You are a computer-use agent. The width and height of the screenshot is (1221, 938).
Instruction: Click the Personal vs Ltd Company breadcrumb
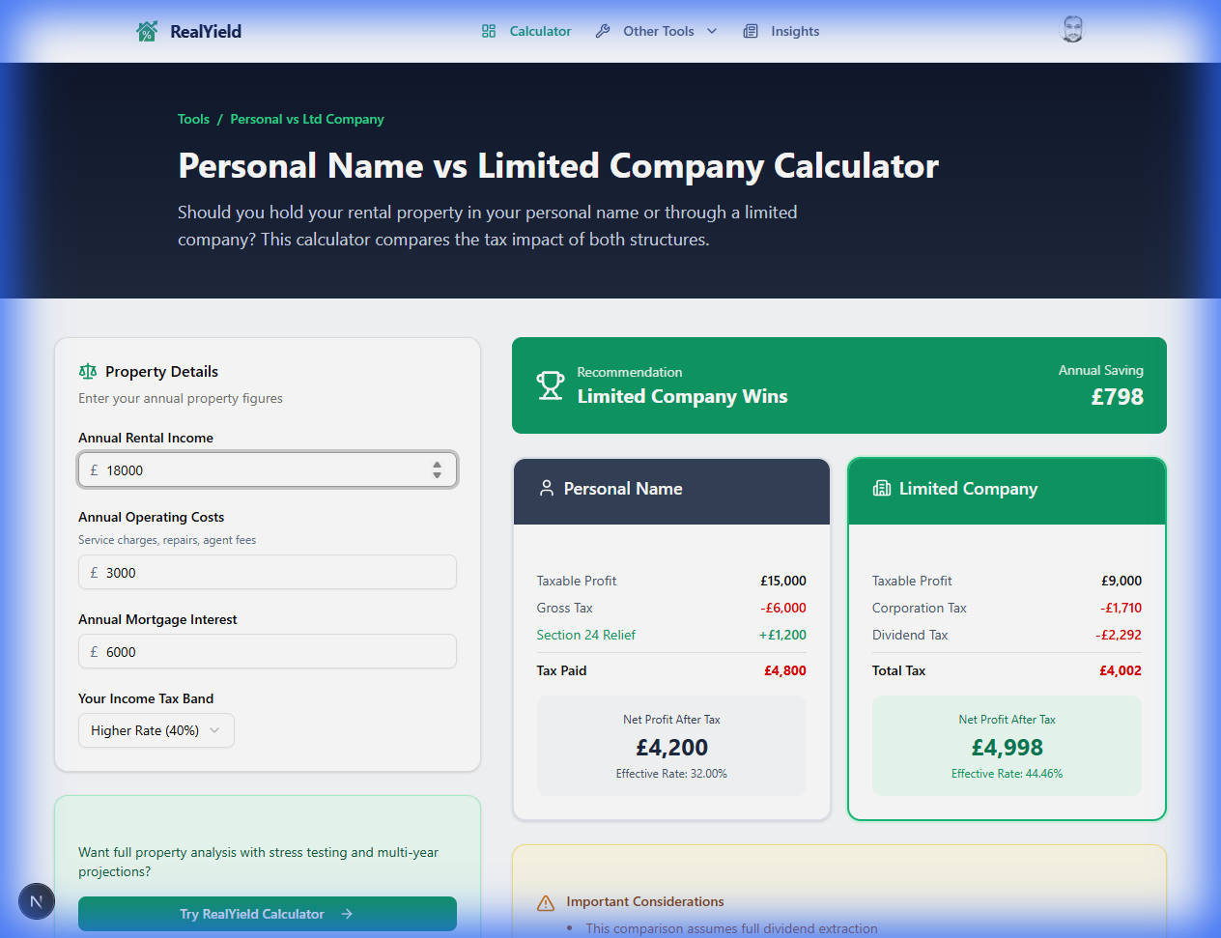pyautogui.click(x=306, y=118)
